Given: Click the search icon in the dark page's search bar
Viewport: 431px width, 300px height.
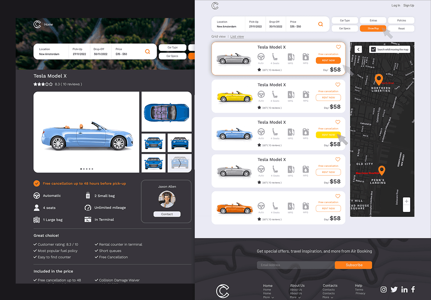Looking at the screenshot, I should click(148, 51).
